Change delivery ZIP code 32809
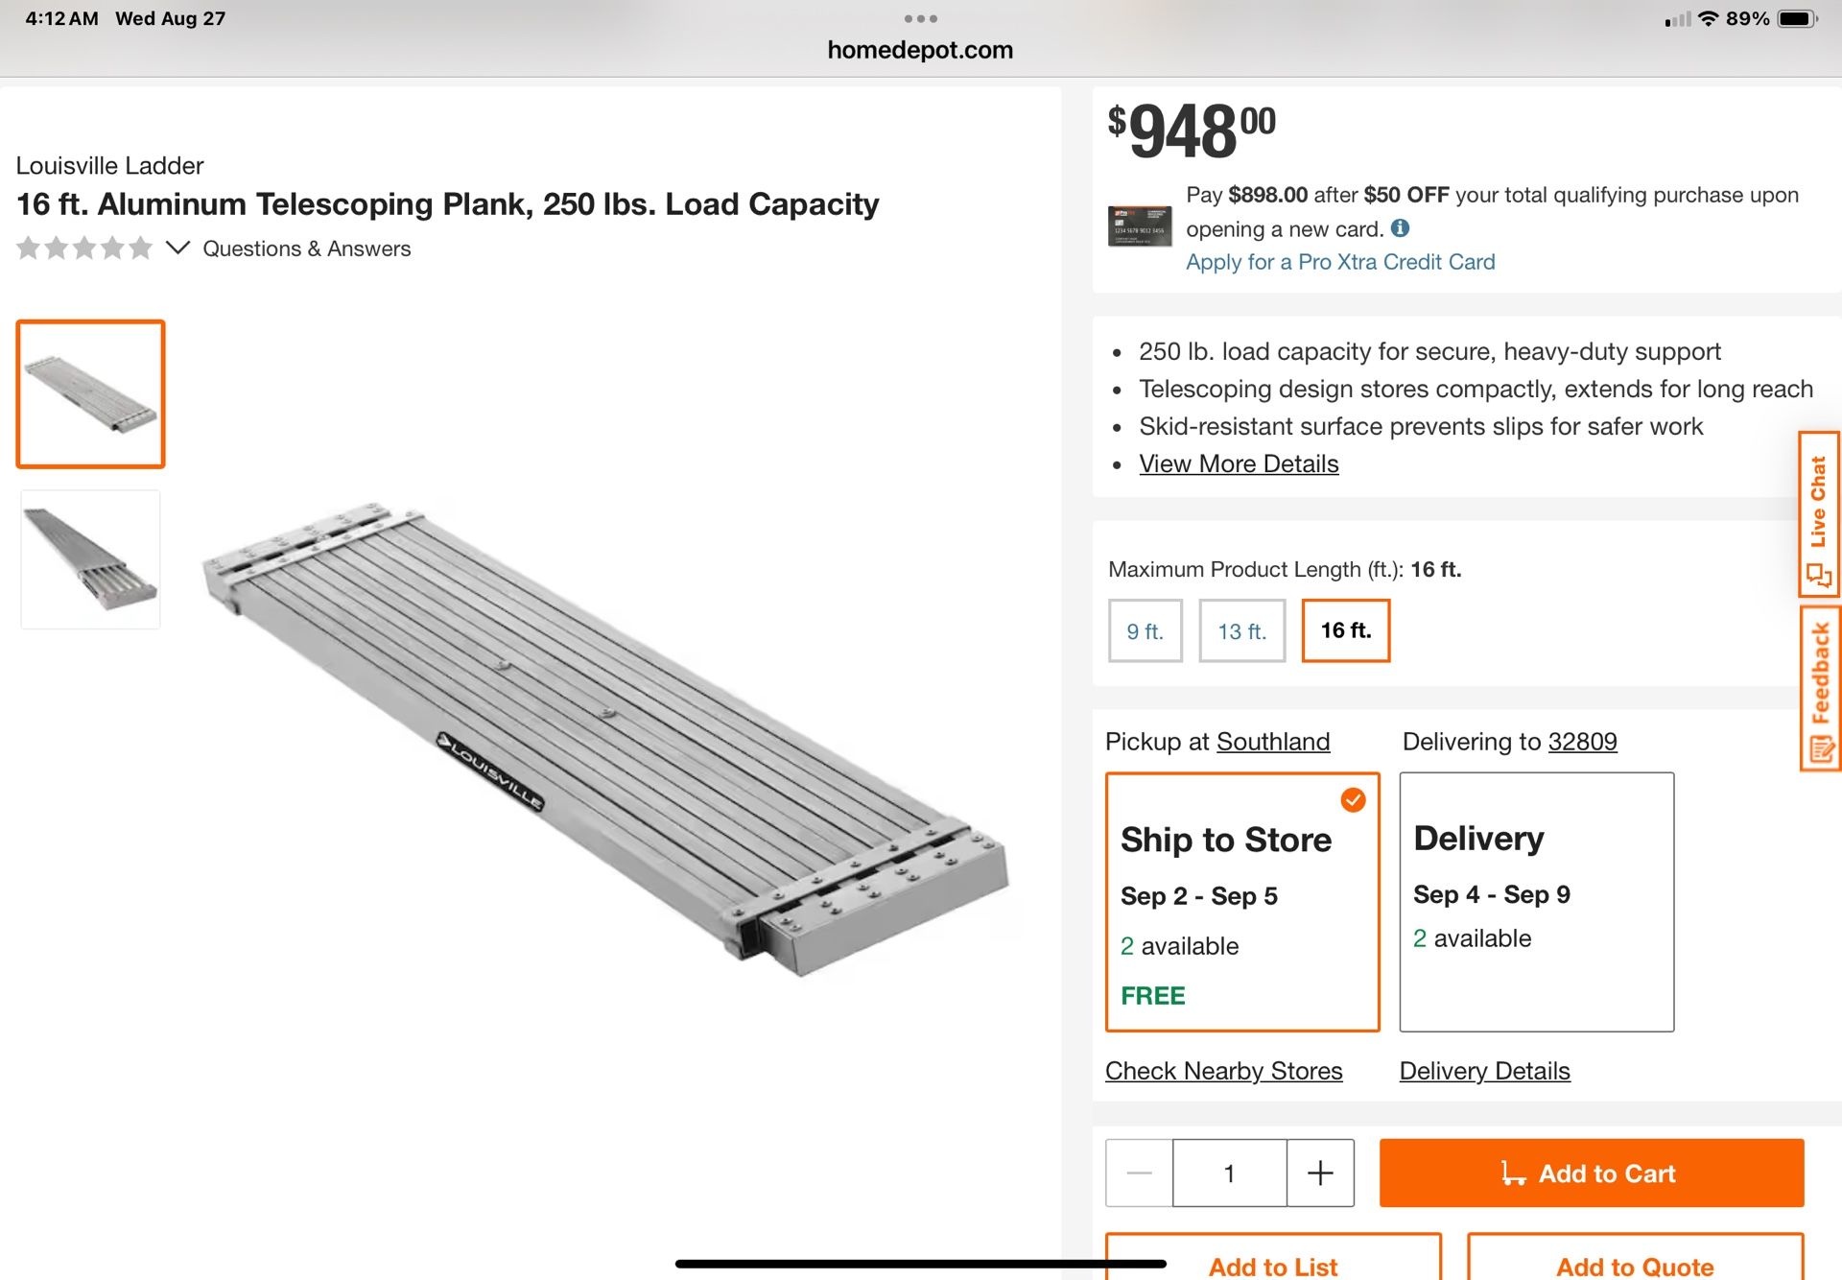This screenshot has height=1280, width=1842. (x=1582, y=742)
